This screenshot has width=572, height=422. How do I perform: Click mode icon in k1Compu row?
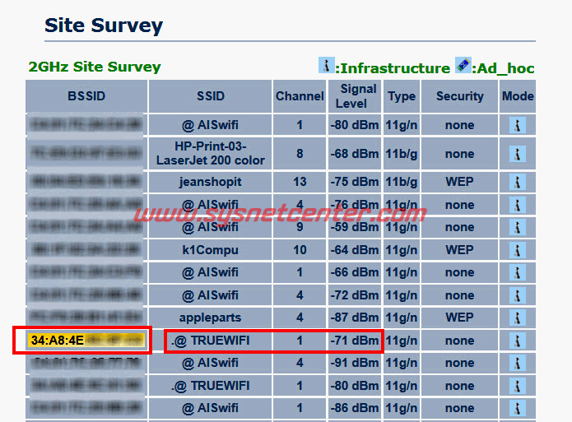point(518,250)
